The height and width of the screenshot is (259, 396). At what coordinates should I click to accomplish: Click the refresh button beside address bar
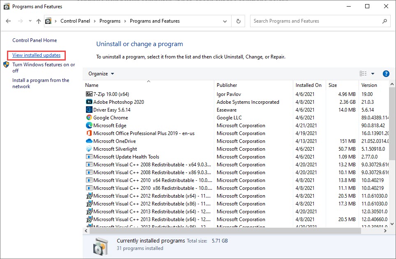238,21
